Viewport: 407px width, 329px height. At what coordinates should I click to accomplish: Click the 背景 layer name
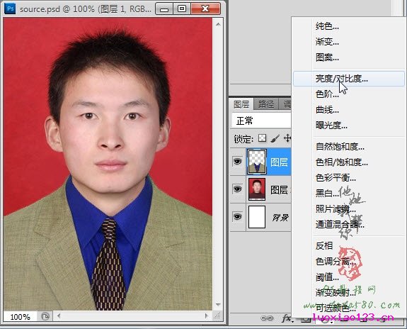pos(280,217)
